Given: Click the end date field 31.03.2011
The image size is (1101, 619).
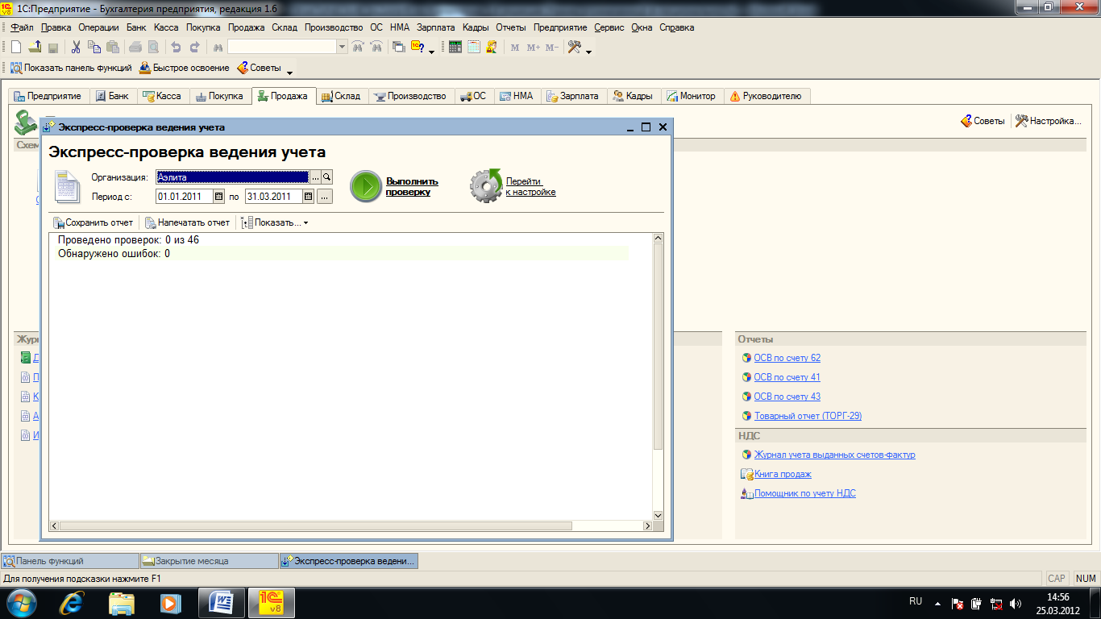Looking at the screenshot, I should coord(273,197).
